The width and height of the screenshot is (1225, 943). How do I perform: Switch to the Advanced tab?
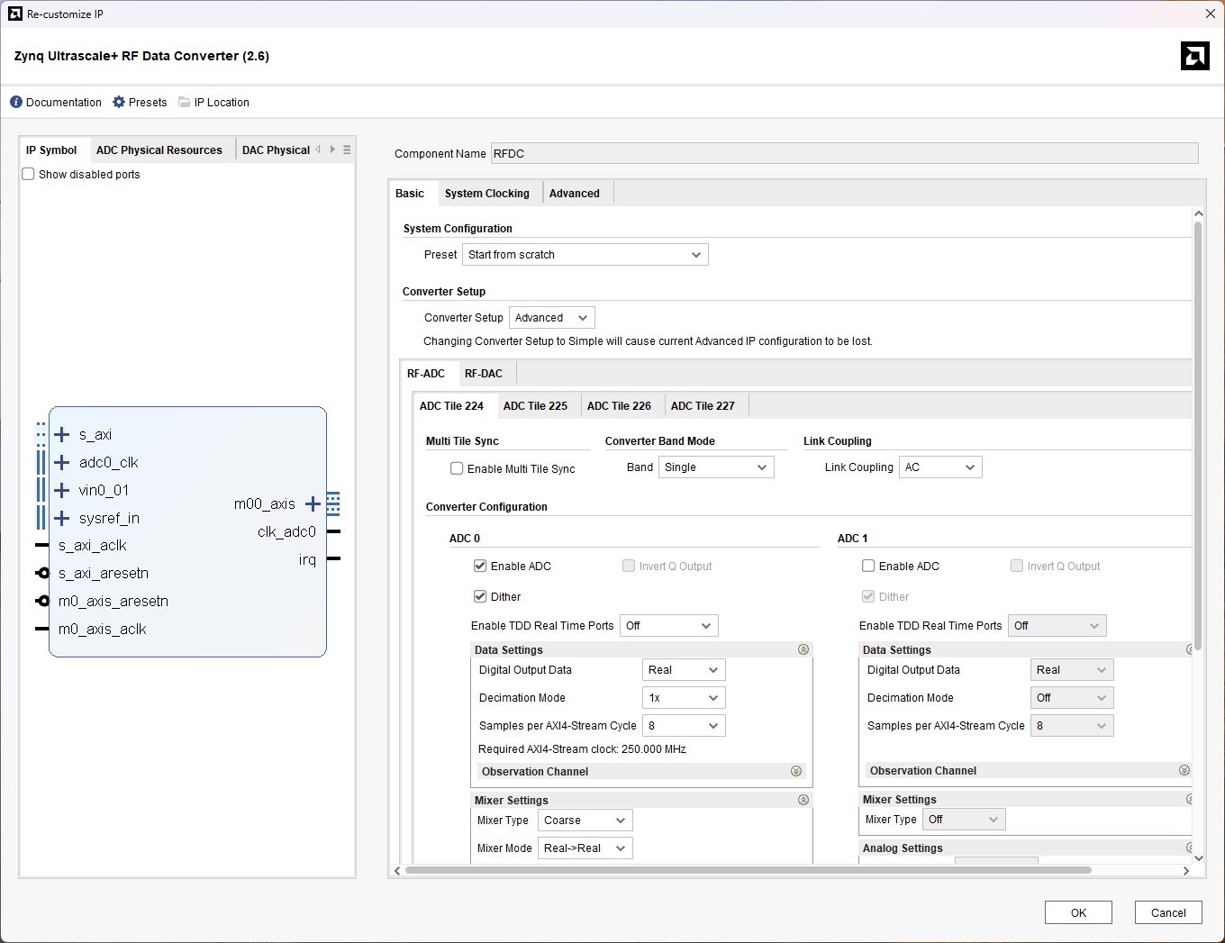pyautogui.click(x=575, y=194)
